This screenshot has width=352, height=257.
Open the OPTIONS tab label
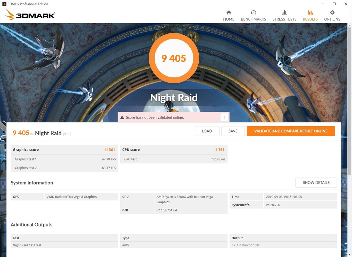pyautogui.click(x=332, y=19)
